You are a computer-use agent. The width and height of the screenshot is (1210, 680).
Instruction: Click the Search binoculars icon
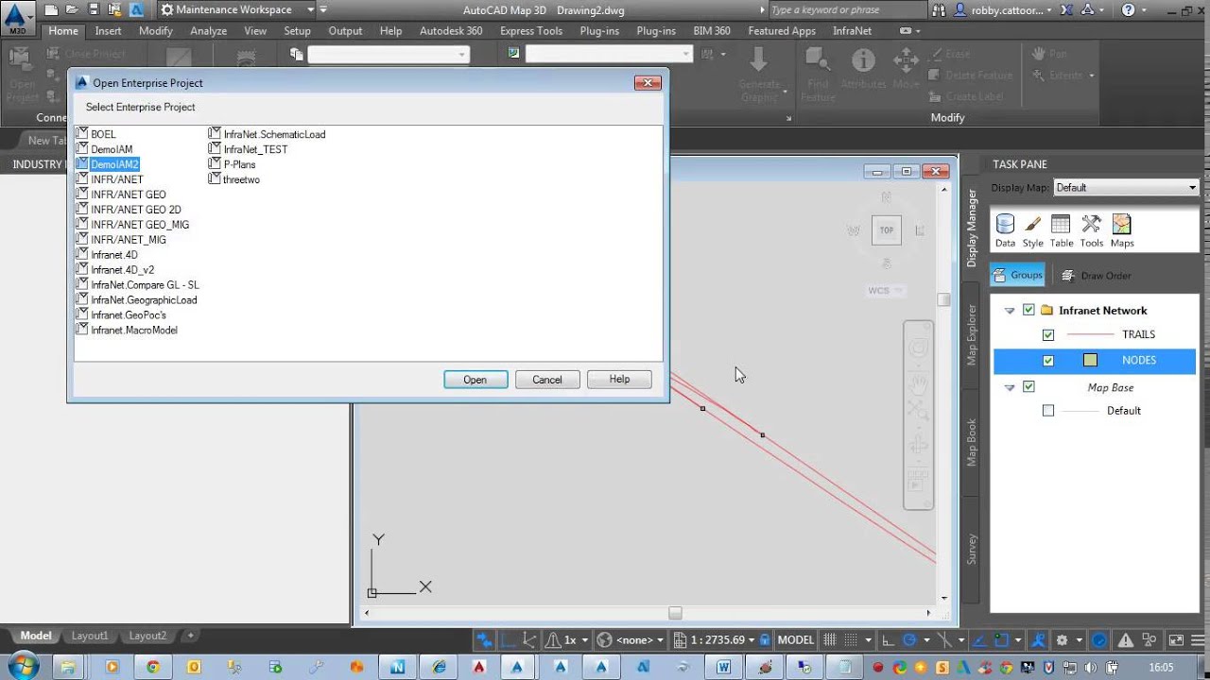click(x=939, y=9)
